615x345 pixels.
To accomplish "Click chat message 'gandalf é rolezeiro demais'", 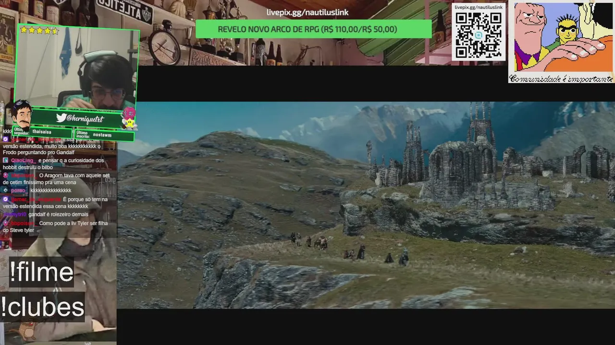I will 58,215.
